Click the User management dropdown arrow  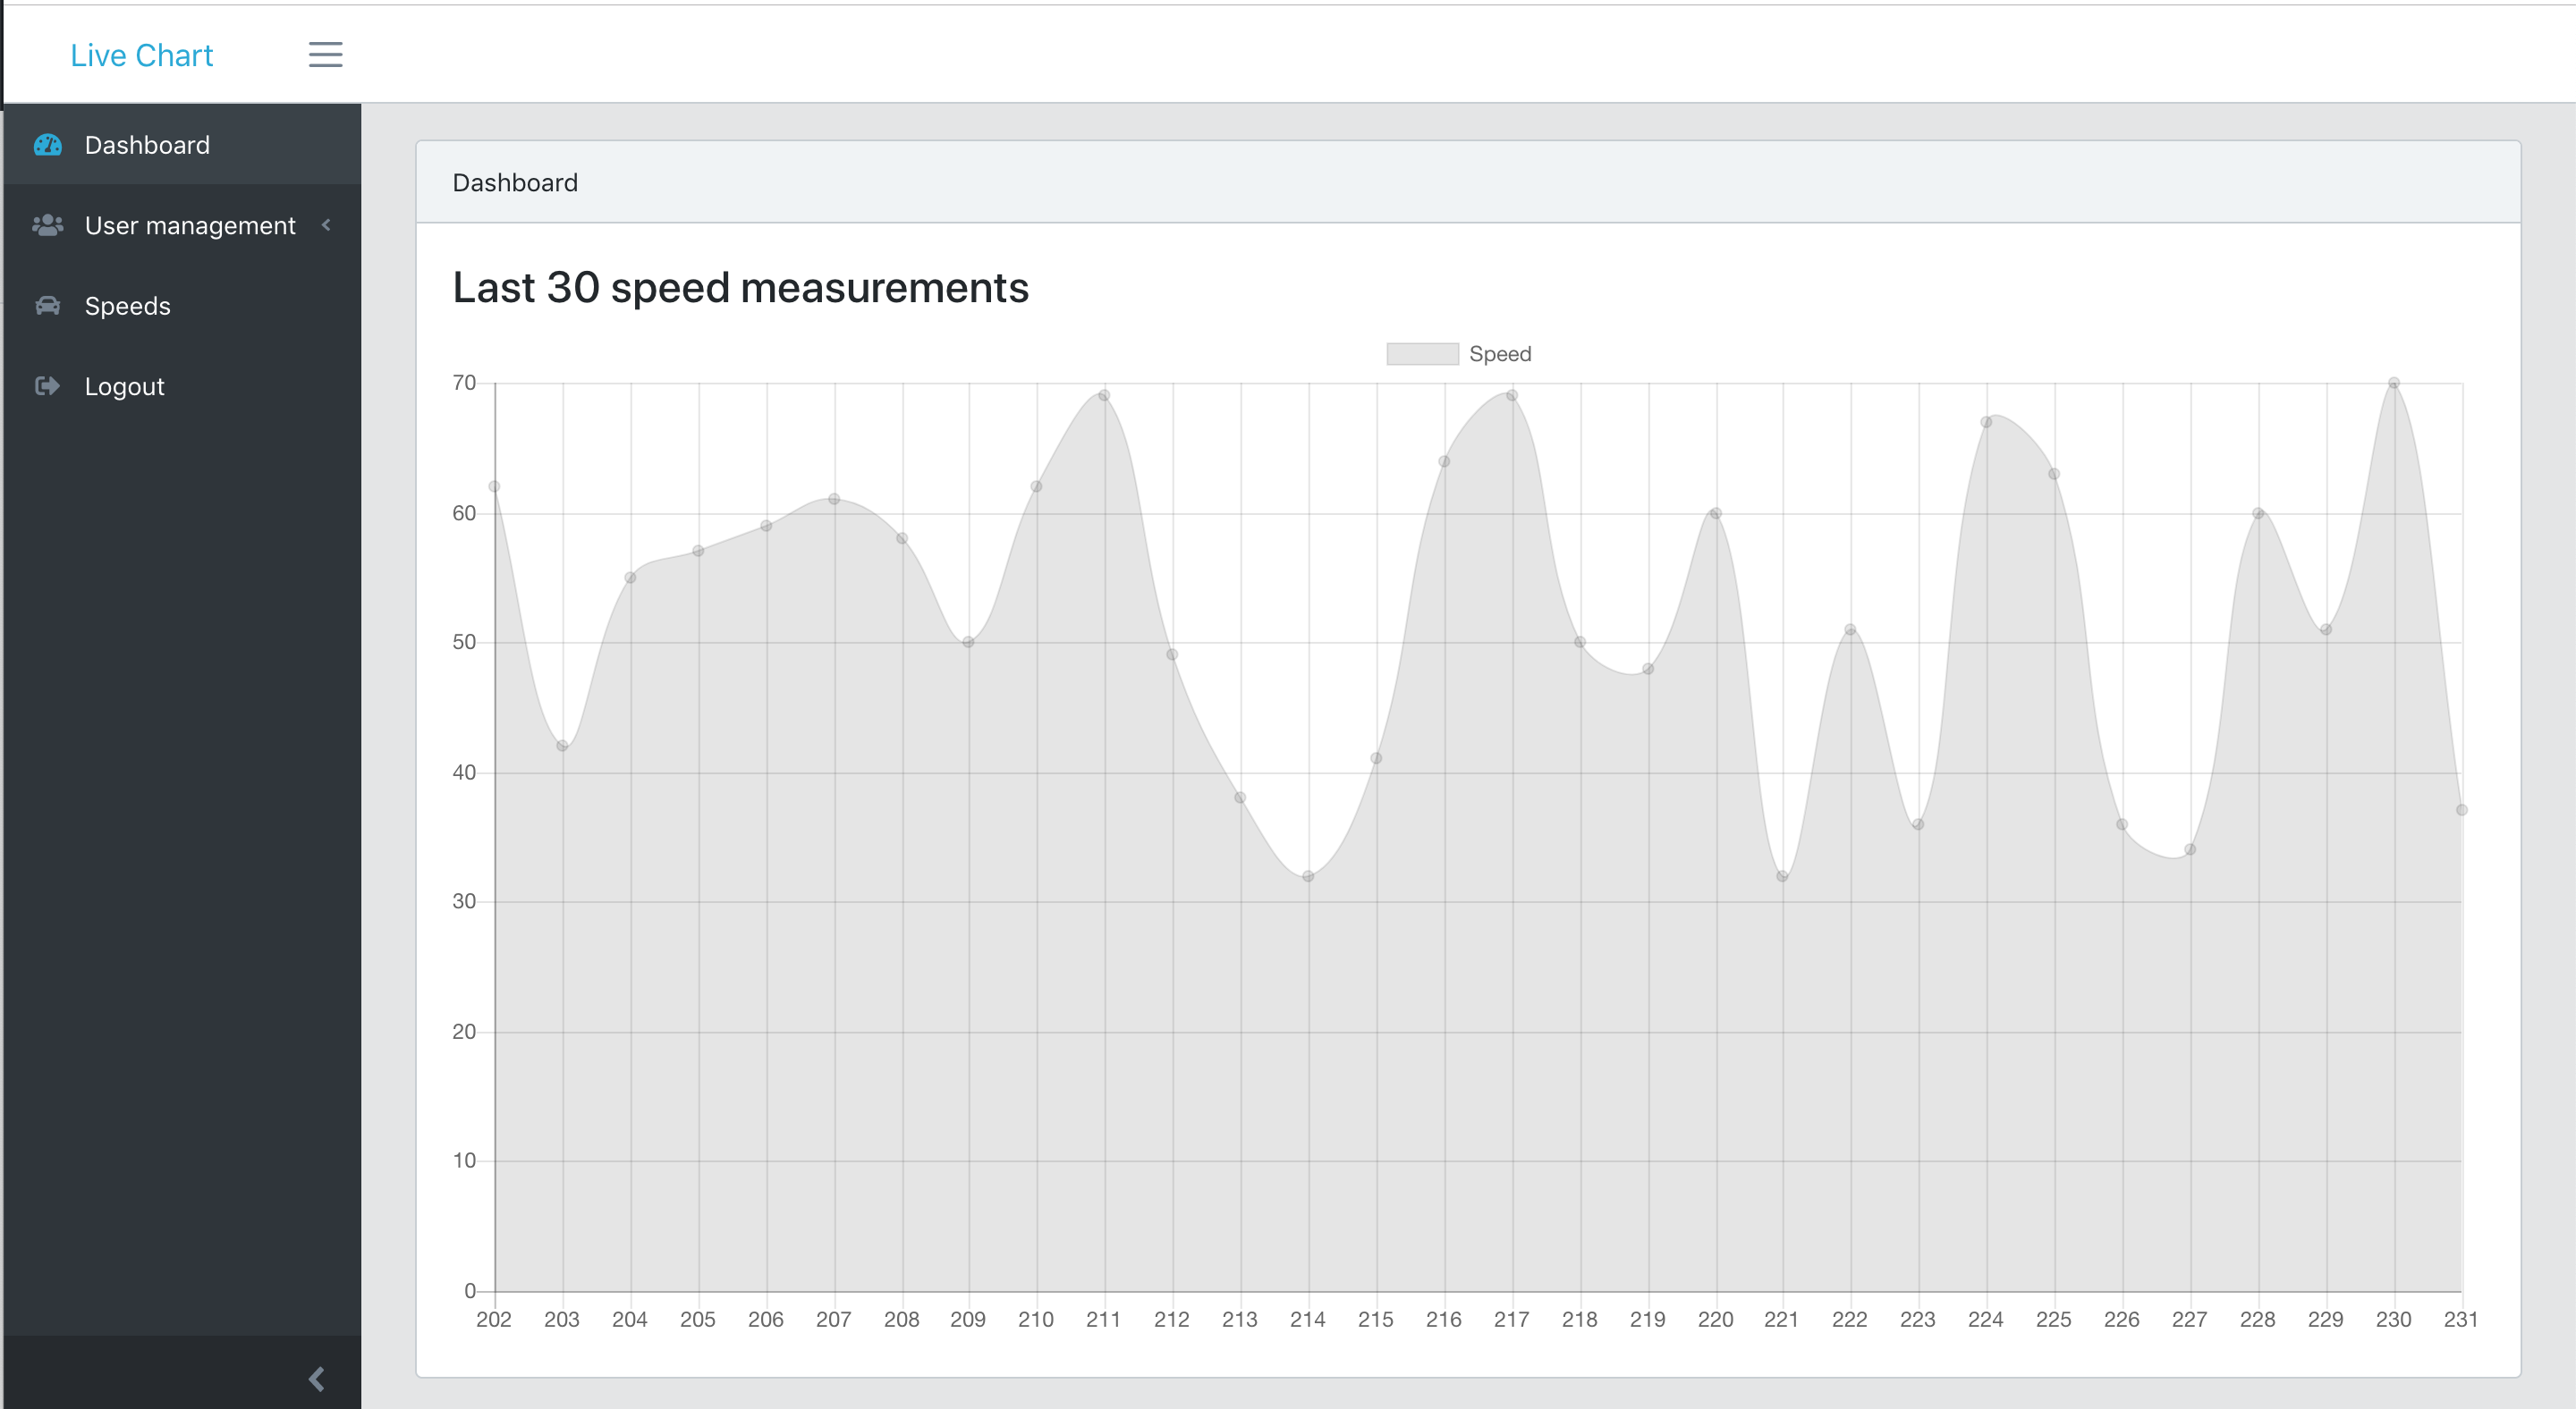(x=334, y=225)
